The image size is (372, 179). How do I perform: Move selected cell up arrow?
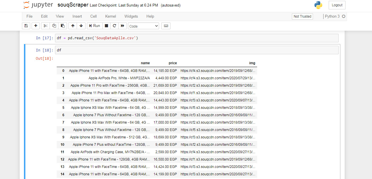(x=73, y=26)
